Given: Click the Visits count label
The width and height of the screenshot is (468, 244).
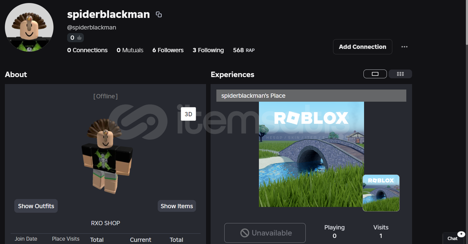Looking at the screenshot, I should point(381,227).
